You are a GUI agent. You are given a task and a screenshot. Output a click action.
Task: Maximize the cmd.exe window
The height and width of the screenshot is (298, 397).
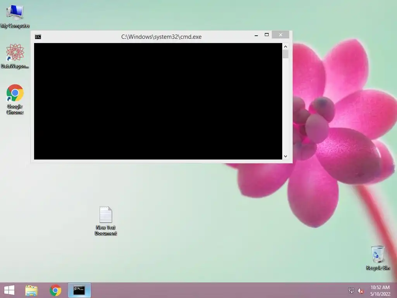click(x=267, y=35)
